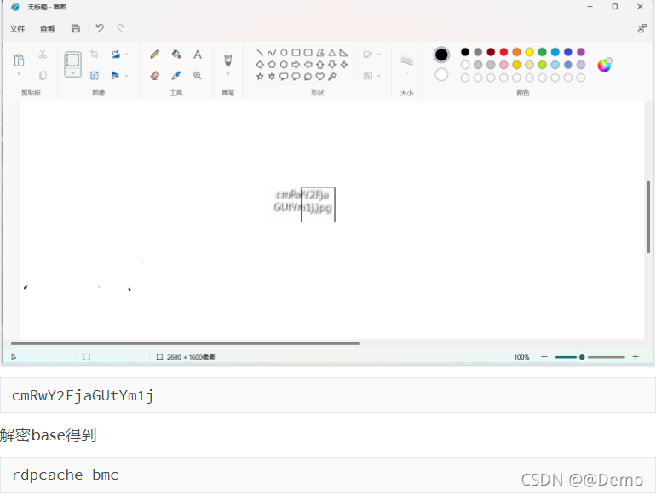Click the horizontal canvas scrollbar

pyautogui.click(x=185, y=343)
